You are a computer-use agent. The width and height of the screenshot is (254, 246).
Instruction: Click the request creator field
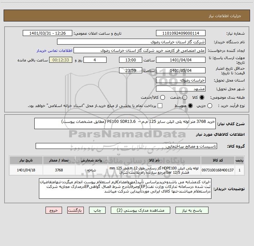[x=140, y=51]
